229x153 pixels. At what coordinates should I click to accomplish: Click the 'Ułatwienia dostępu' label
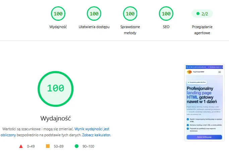click(94, 27)
